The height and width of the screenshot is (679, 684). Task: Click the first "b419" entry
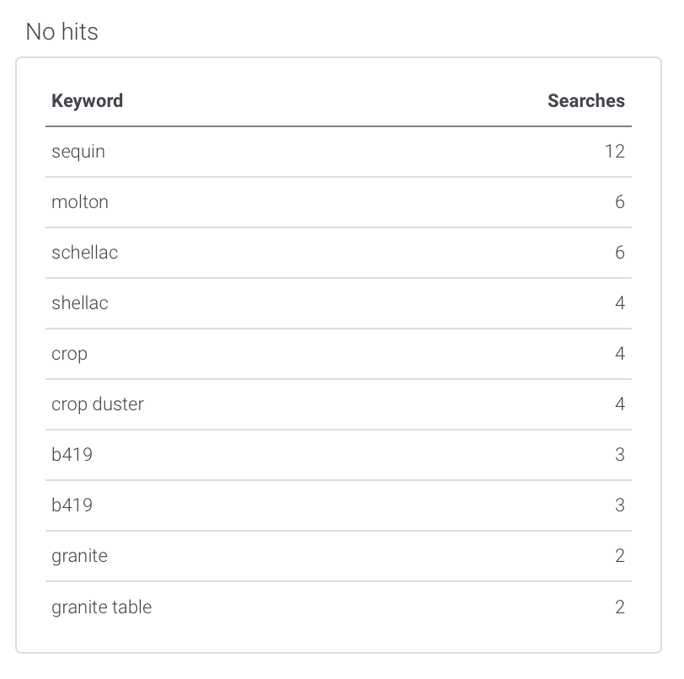tap(71, 455)
